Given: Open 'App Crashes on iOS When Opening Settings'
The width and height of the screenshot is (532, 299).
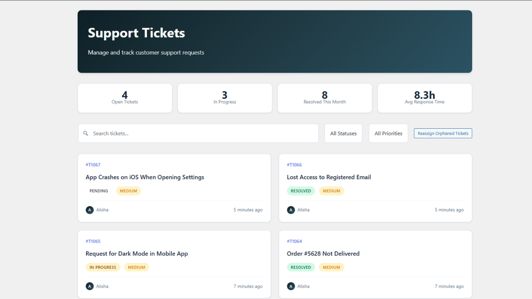Looking at the screenshot, I should click(x=145, y=177).
